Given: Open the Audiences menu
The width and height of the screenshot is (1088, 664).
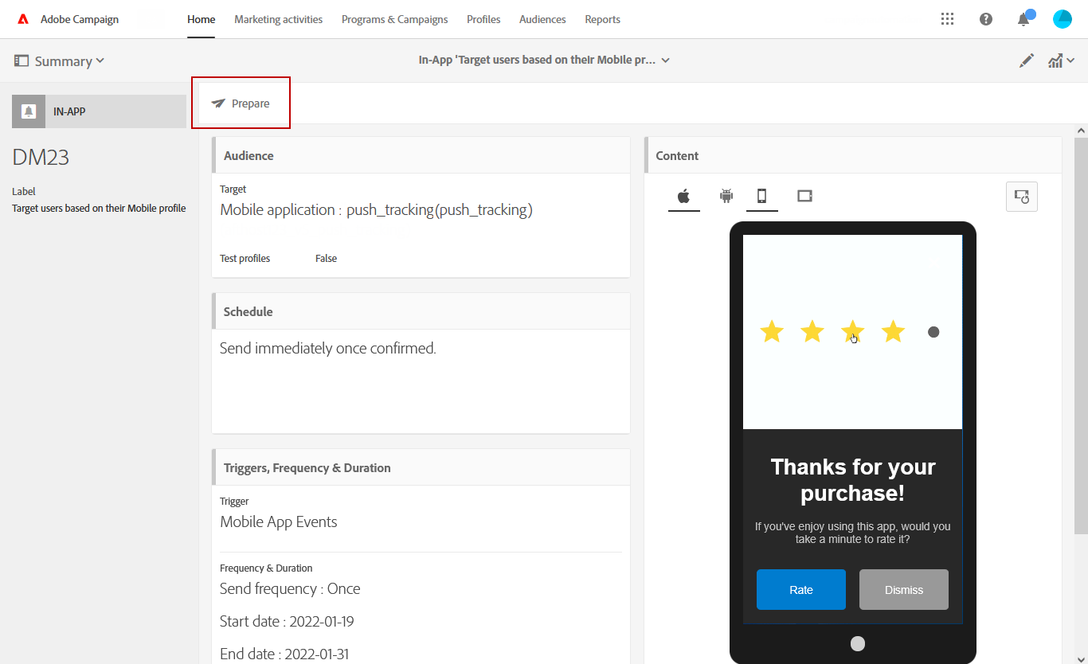Looking at the screenshot, I should (542, 19).
